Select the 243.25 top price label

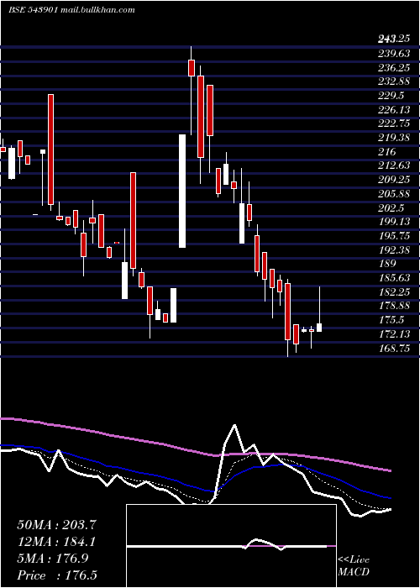[x=393, y=39]
